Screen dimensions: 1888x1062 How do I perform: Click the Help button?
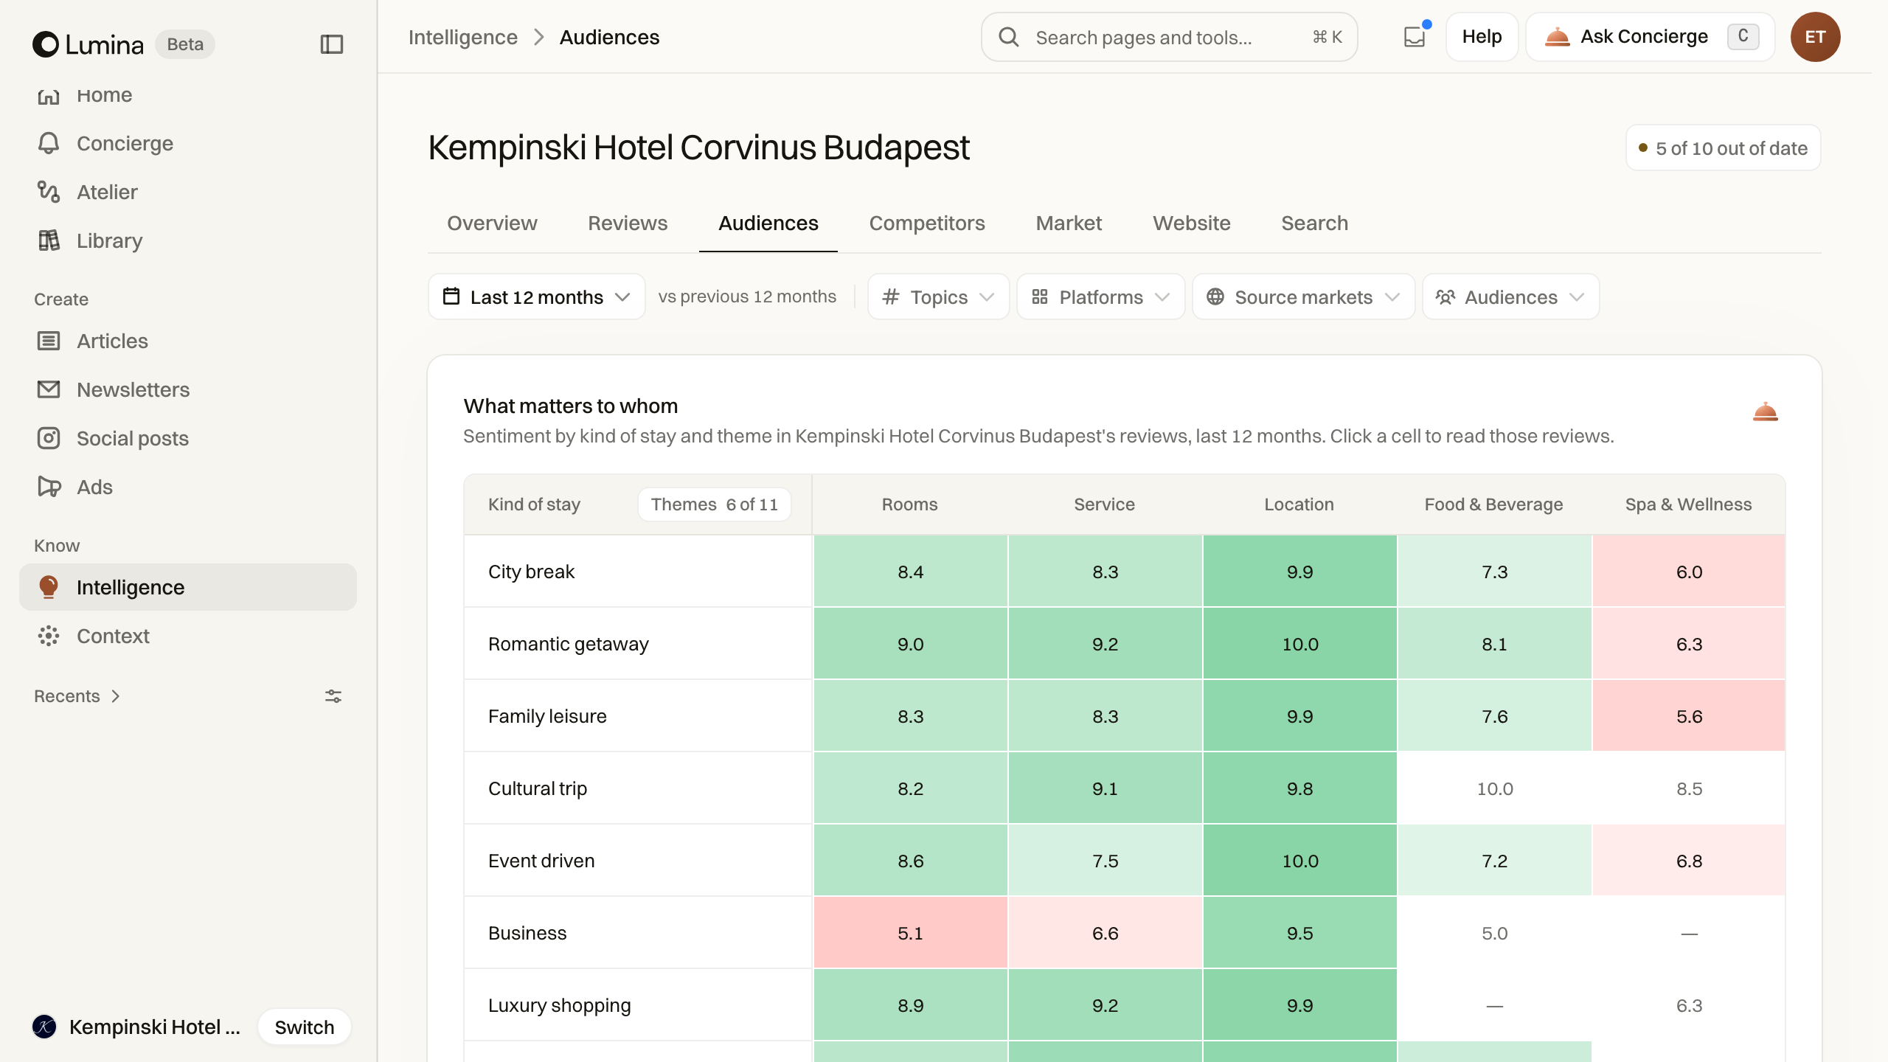pyautogui.click(x=1482, y=37)
